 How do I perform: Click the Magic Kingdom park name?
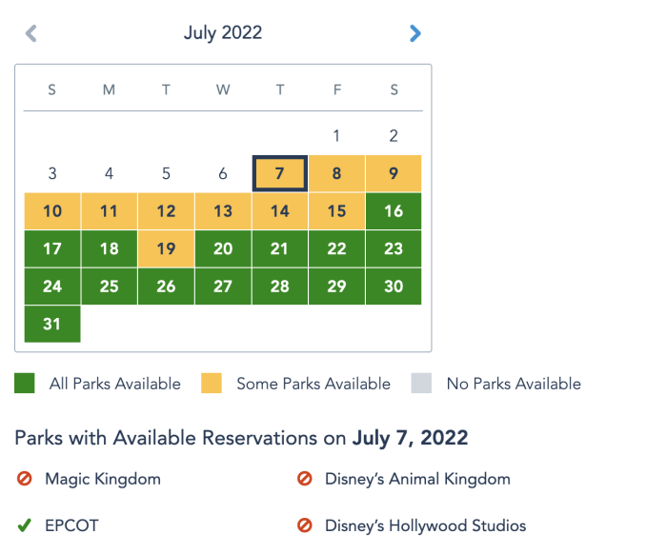click(103, 479)
